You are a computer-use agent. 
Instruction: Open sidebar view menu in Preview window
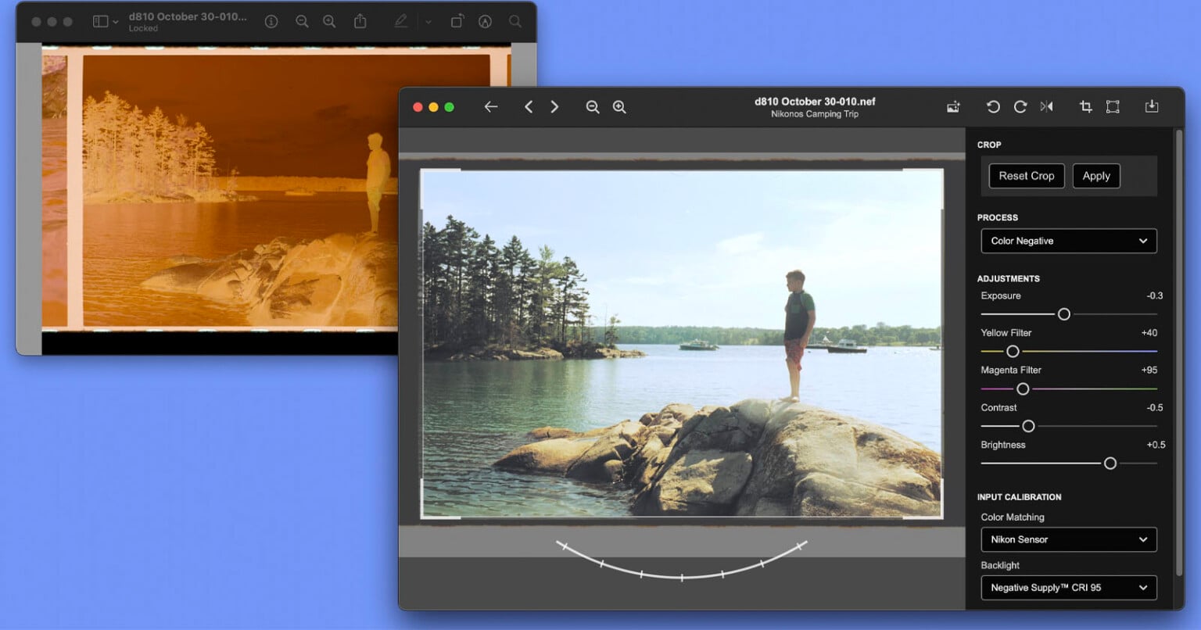click(x=106, y=22)
